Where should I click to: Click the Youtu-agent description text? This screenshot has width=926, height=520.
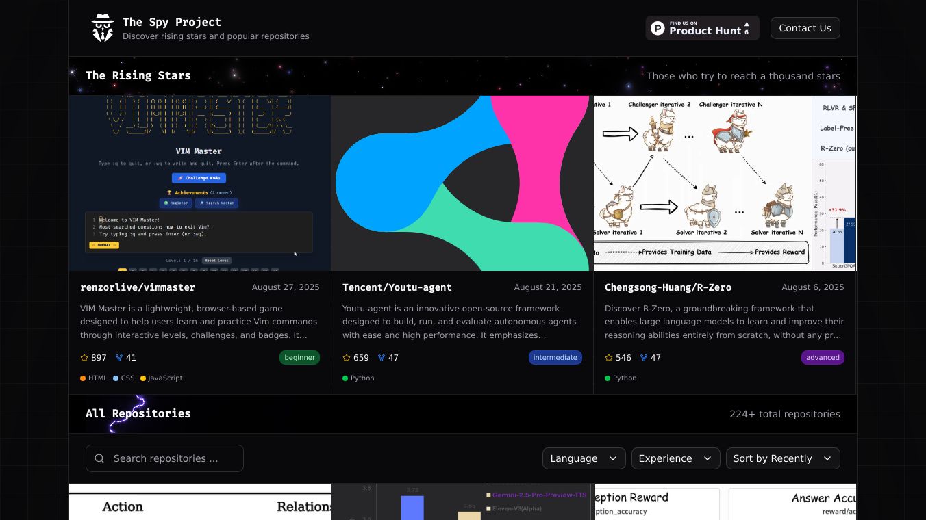tap(462, 322)
